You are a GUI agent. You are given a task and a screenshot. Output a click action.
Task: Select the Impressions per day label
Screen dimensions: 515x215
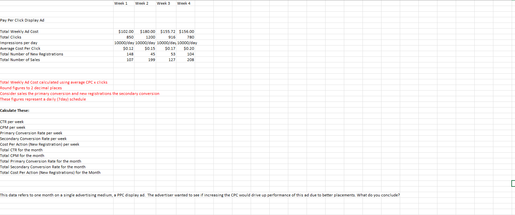coord(19,43)
